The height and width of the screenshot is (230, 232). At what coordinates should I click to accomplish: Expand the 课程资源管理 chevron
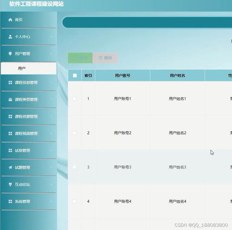[51, 117]
